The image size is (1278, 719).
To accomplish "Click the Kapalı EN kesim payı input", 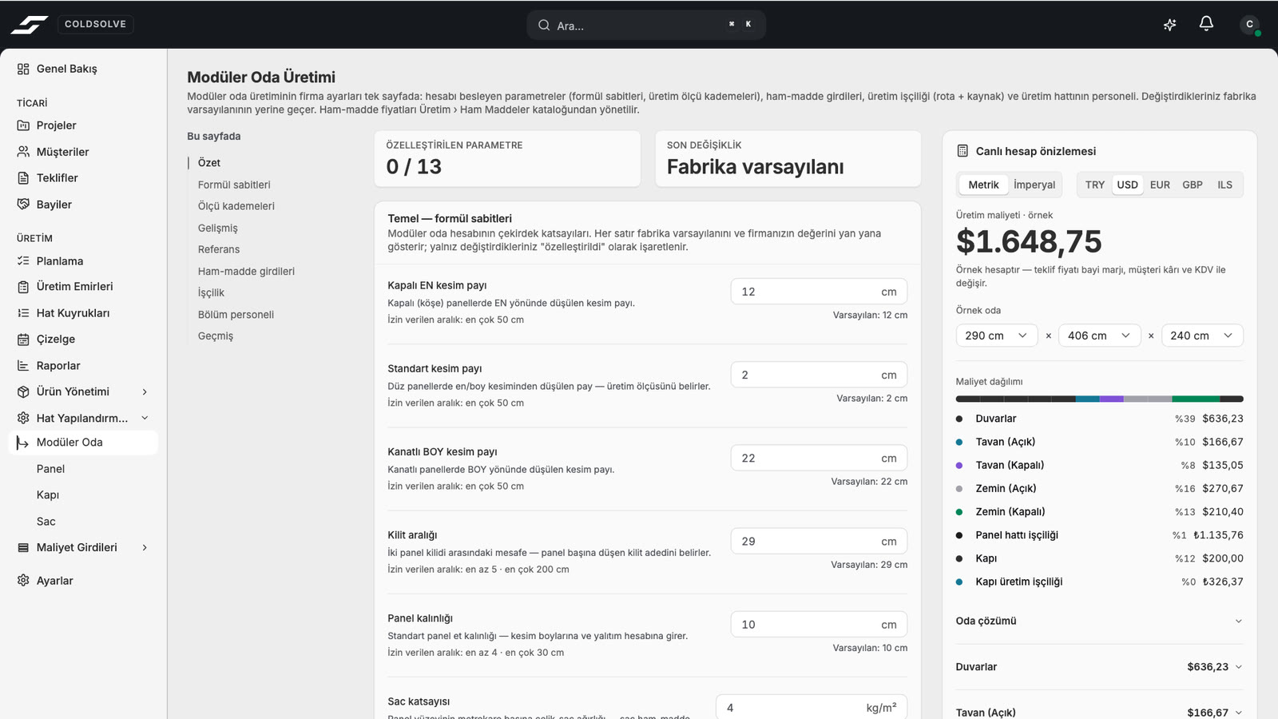I will pyautogui.click(x=819, y=292).
